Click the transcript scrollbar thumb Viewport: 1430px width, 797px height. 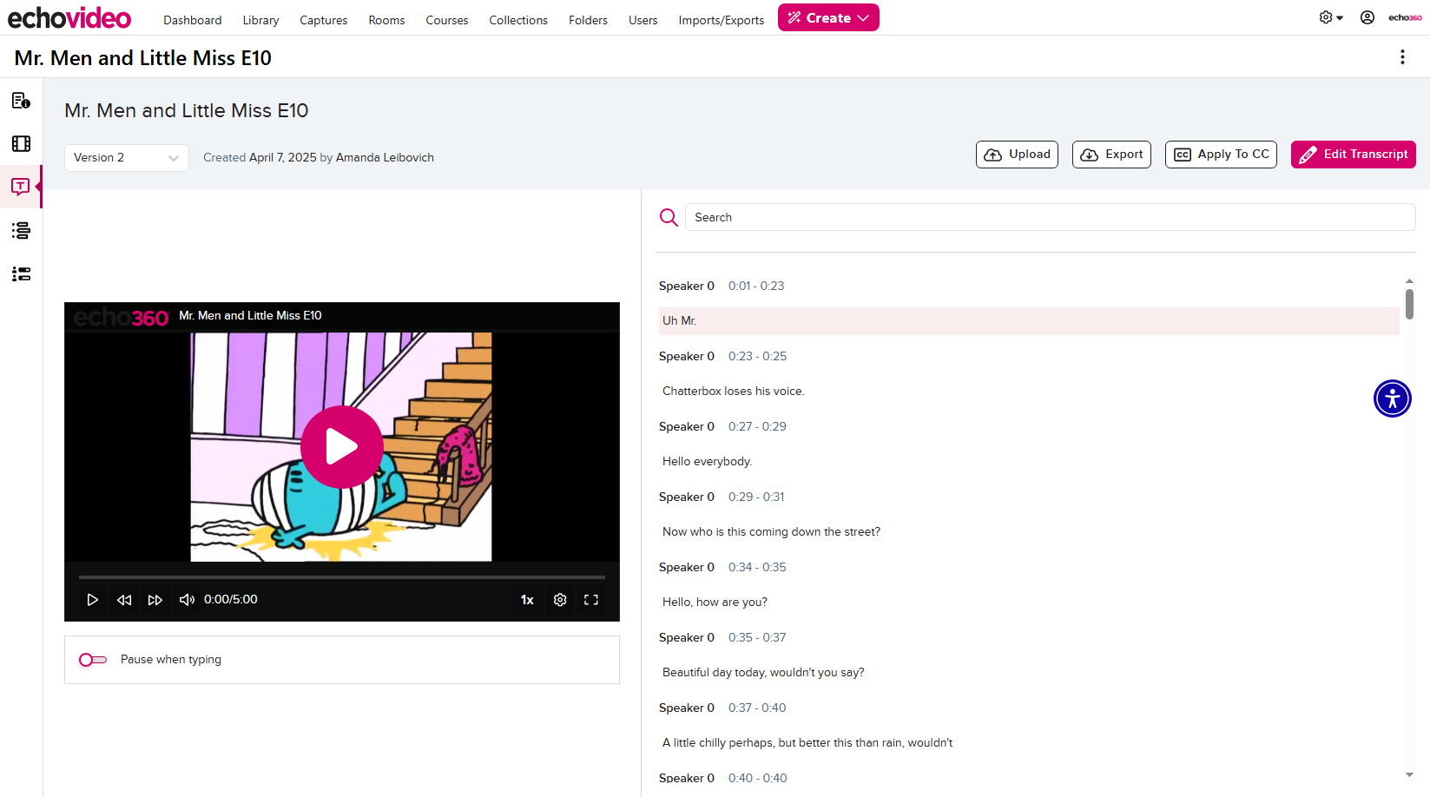(1409, 304)
